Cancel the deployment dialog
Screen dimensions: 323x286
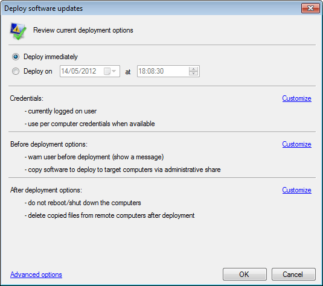293,275
